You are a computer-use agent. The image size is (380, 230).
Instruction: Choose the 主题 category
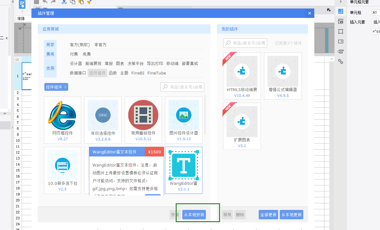click(x=124, y=73)
